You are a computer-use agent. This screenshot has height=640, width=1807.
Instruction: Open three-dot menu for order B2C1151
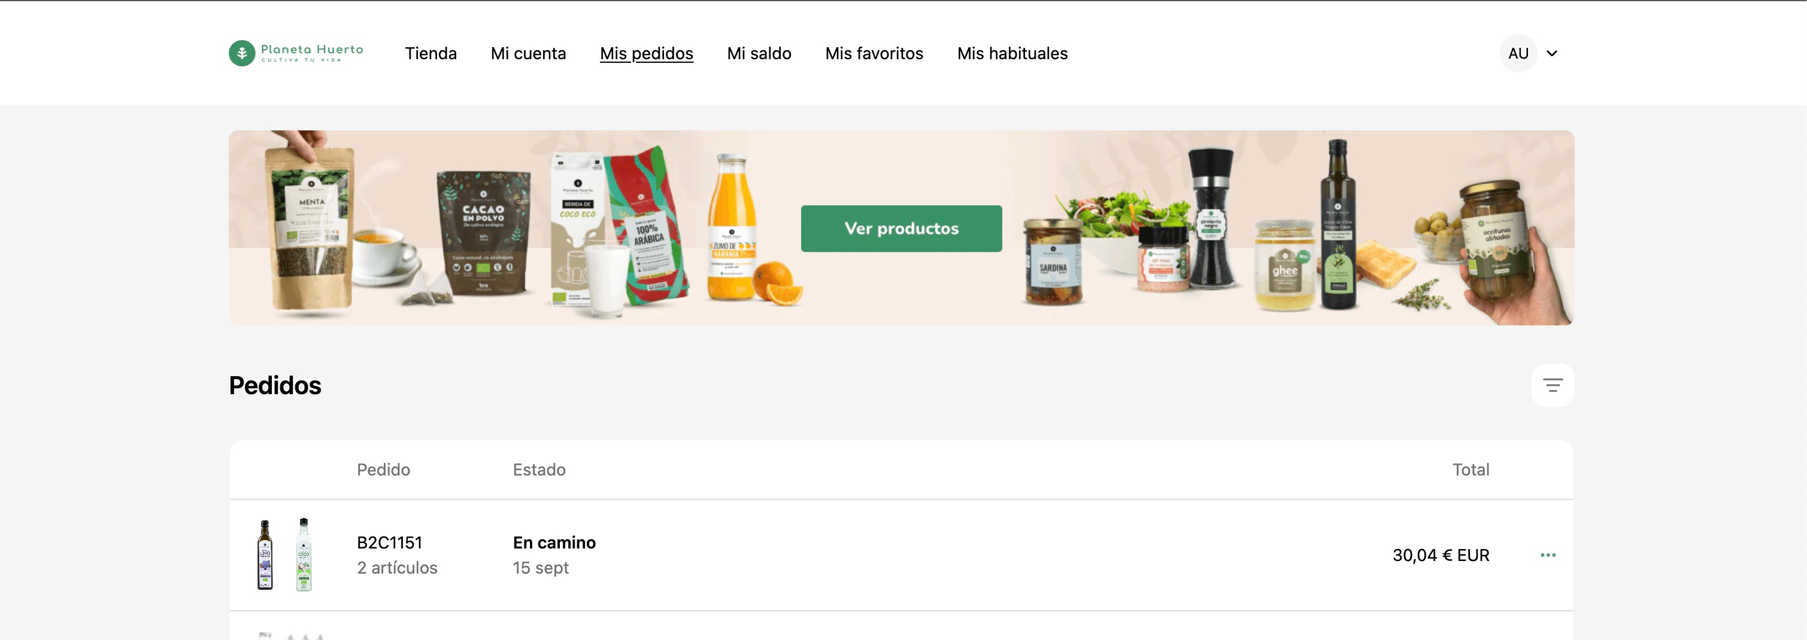[x=1548, y=555]
